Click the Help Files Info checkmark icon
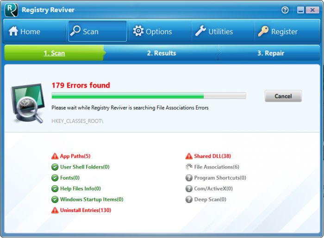 [x=55, y=188]
